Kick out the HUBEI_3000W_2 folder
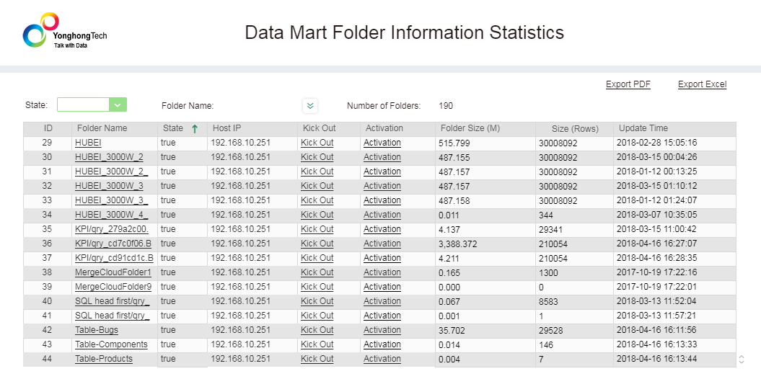 tap(317, 157)
